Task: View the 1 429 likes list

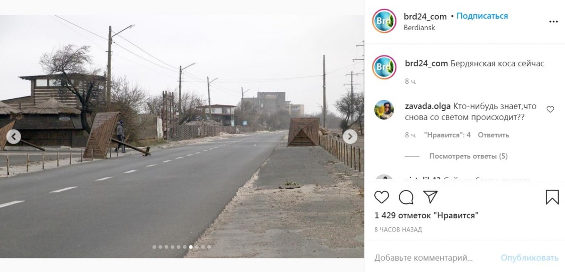Action: (x=427, y=216)
